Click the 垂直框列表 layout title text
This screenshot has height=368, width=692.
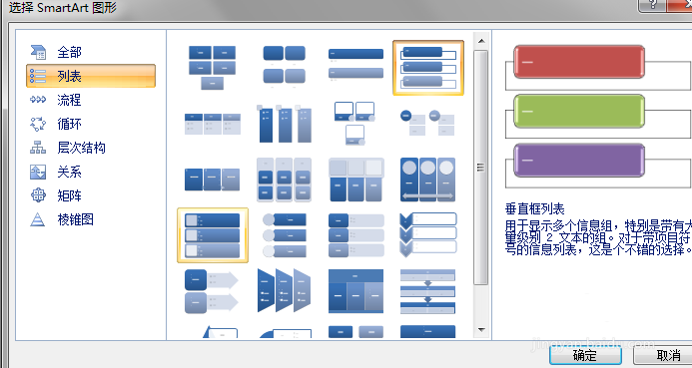535,208
